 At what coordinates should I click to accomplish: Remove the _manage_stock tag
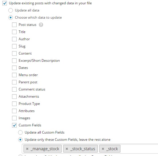point(27,149)
